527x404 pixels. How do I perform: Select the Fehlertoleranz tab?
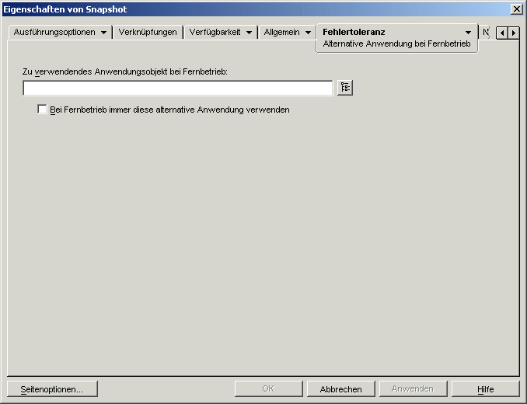click(x=354, y=32)
